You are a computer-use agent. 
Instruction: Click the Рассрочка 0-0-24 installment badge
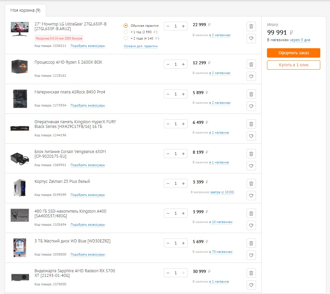point(59,38)
